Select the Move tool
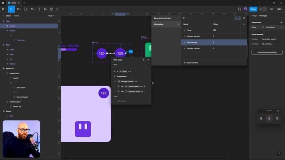The width and height of the screenshot is (285, 160). 11,9
